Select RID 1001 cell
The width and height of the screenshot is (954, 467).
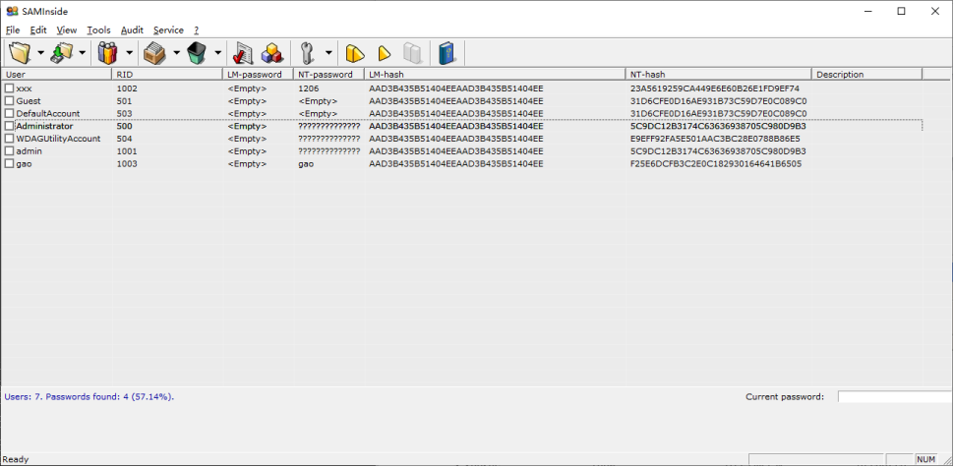127,150
